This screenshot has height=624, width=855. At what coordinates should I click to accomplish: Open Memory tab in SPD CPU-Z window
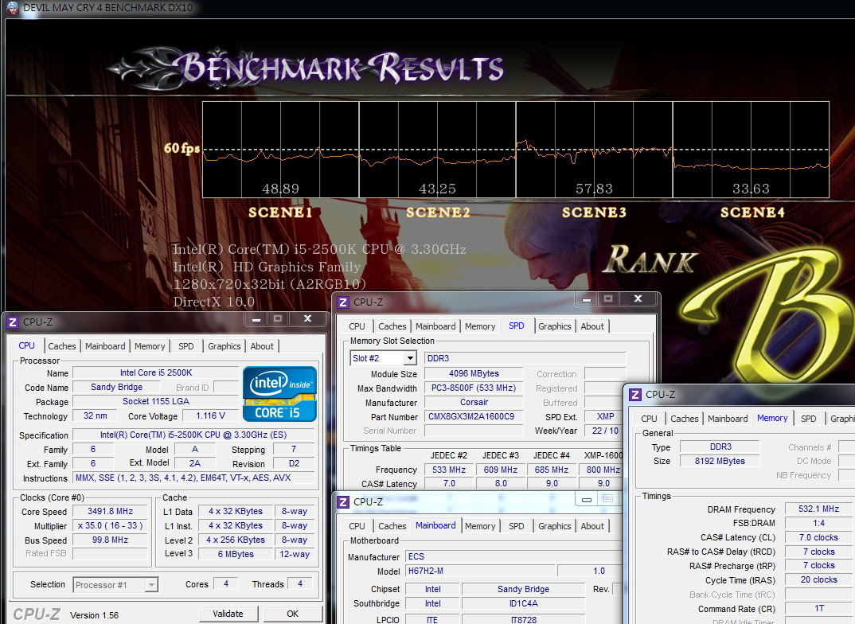[480, 326]
